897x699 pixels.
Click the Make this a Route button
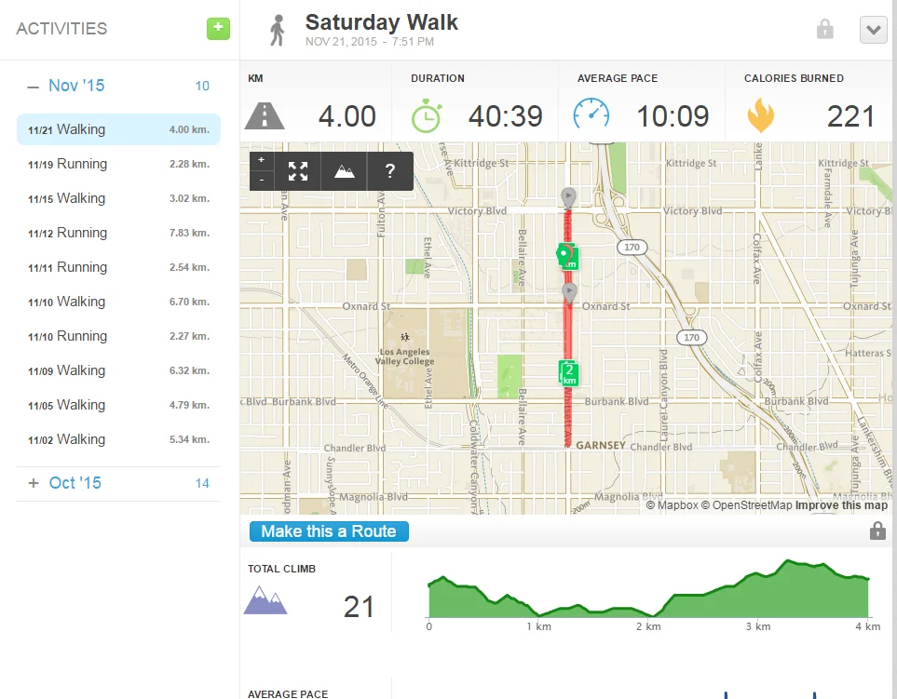coord(329,531)
